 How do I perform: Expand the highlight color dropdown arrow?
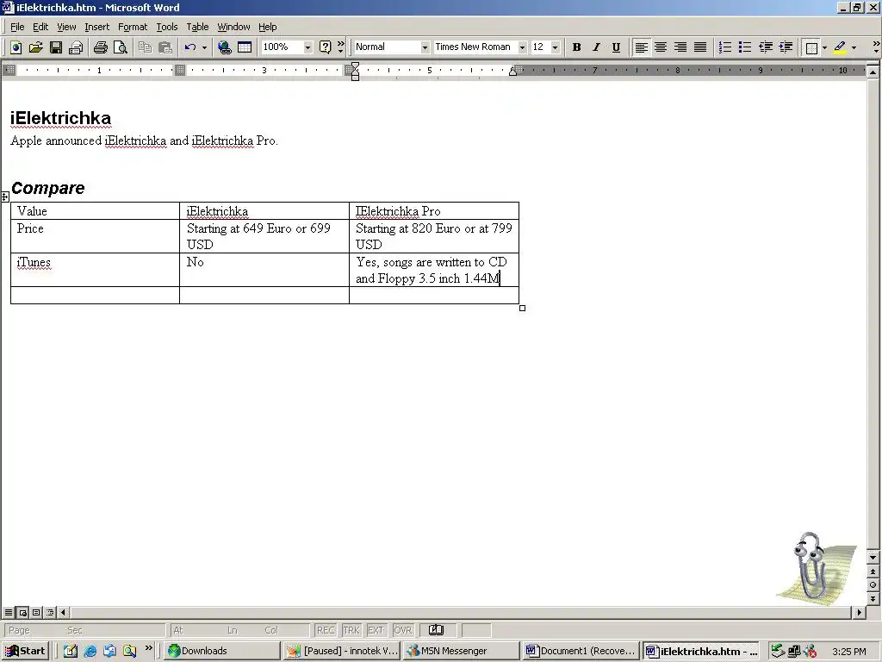pos(854,48)
